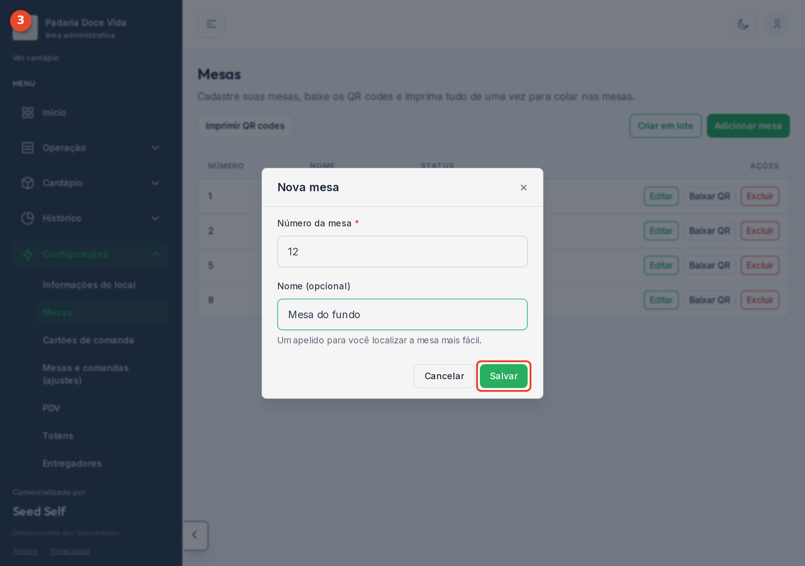Screen dimensions: 805x566
Task: Collapse the Configurações section
Action: coord(155,254)
